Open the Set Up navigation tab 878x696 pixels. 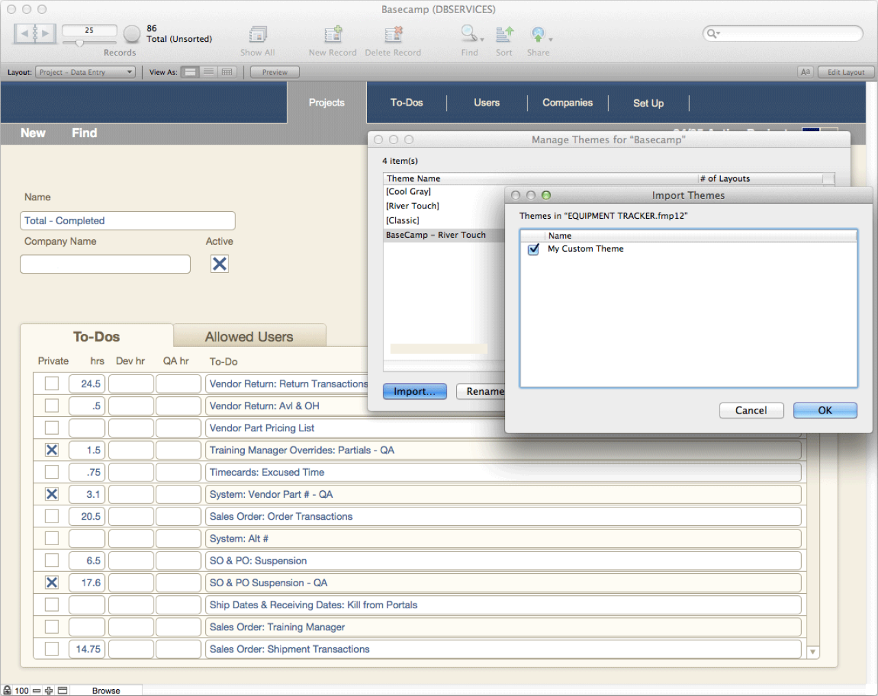point(648,103)
